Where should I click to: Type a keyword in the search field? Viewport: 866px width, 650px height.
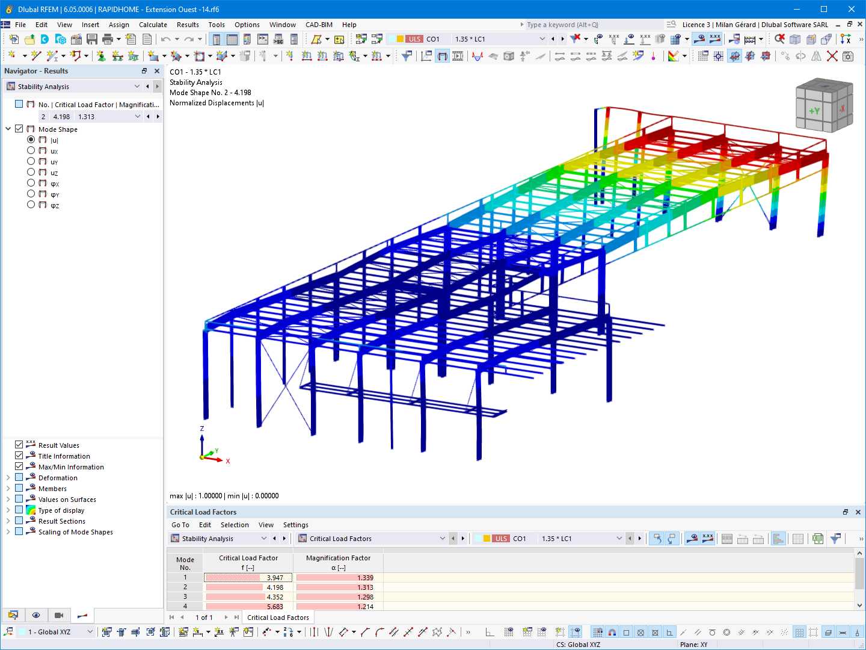589,25
